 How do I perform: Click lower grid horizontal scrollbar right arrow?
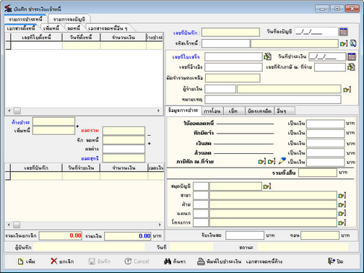coord(160,225)
